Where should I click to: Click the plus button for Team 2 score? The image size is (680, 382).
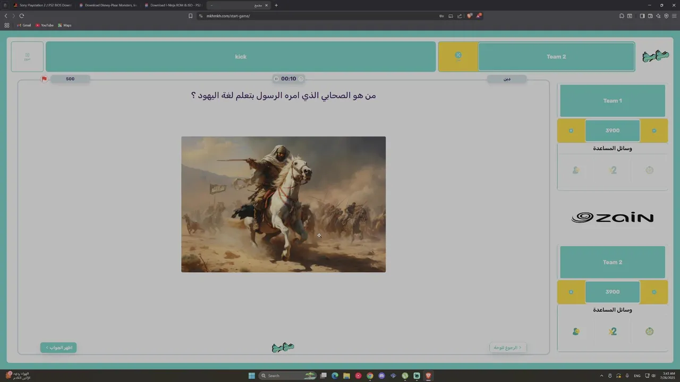[x=571, y=292]
